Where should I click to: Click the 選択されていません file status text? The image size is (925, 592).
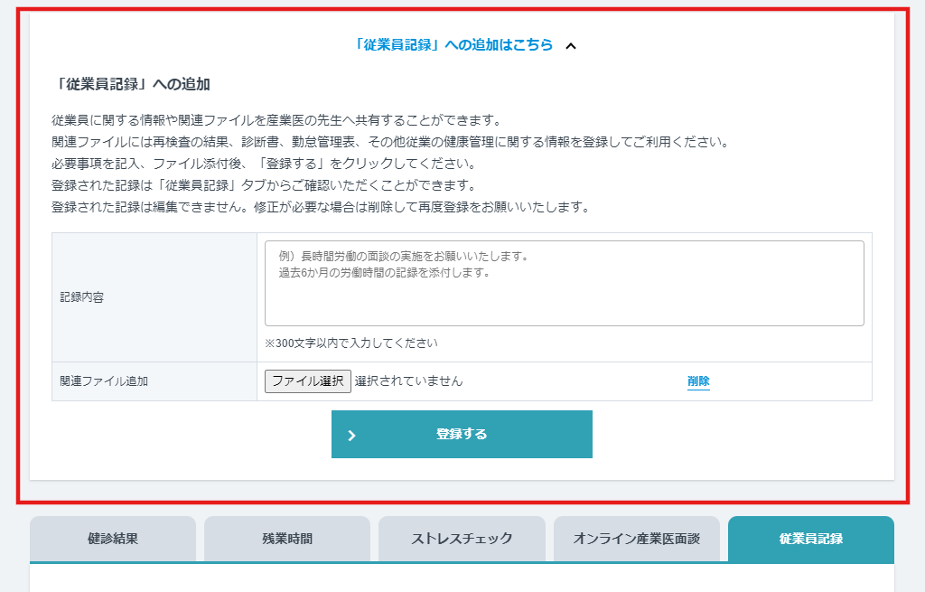[x=408, y=381]
